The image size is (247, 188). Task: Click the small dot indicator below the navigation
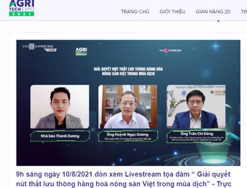219,21
